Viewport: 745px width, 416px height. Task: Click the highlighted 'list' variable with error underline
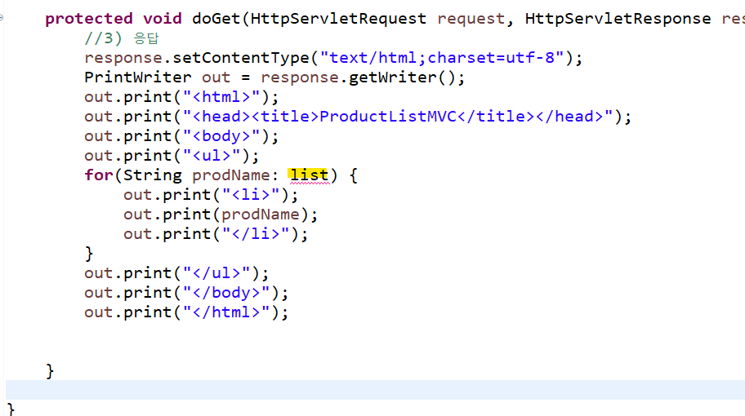tap(308, 175)
